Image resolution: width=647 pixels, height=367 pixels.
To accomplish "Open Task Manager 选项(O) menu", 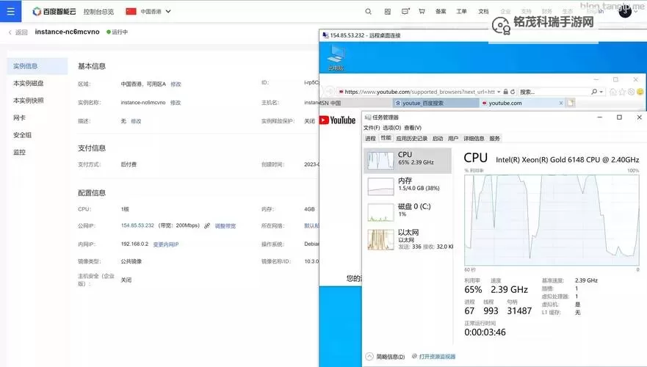I will point(392,128).
